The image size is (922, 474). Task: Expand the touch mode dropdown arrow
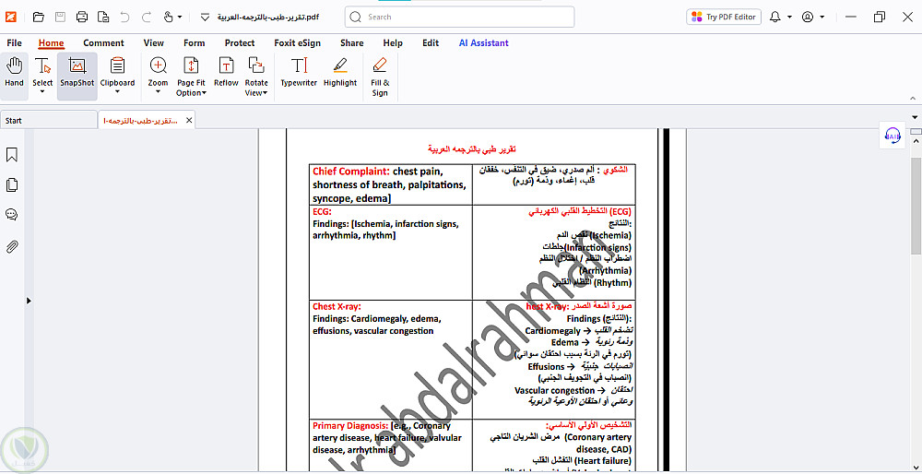tap(180, 17)
